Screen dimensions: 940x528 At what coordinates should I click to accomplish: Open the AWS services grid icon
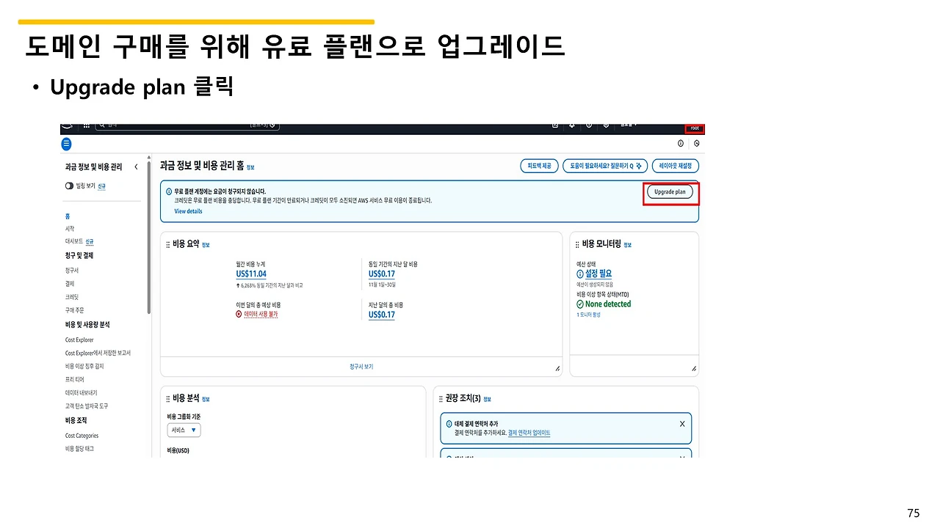(86, 125)
